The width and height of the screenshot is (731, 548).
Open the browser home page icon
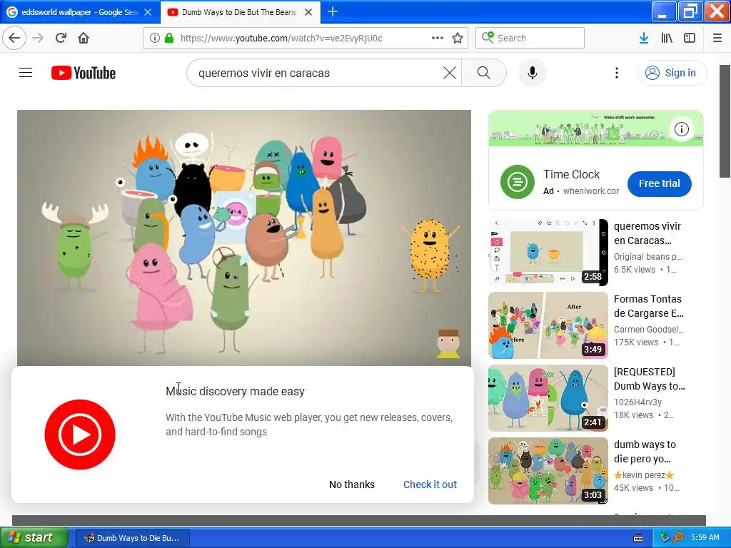point(84,38)
